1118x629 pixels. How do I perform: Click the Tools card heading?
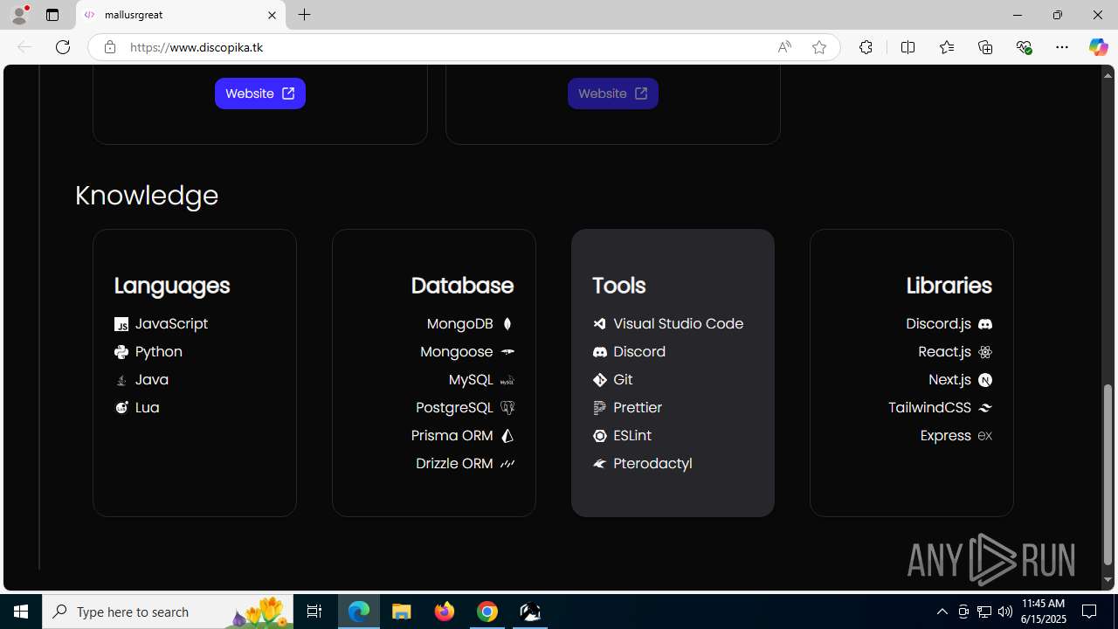[618, 286]
